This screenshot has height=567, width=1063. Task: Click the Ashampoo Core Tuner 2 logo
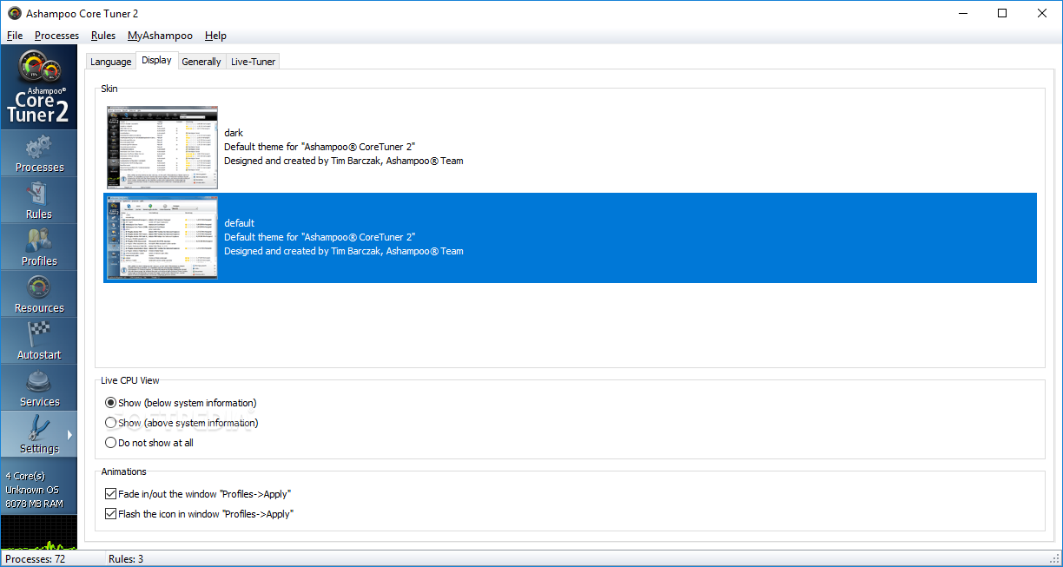point(39,88)
